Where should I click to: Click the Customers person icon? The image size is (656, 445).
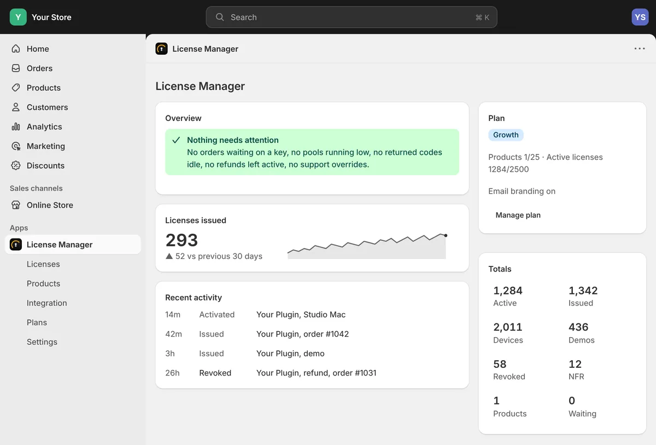coord(16,107)
